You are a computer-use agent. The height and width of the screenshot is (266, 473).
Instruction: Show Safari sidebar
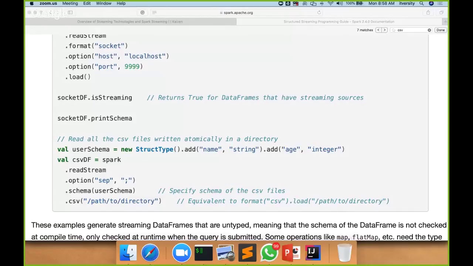pos(70,13)
